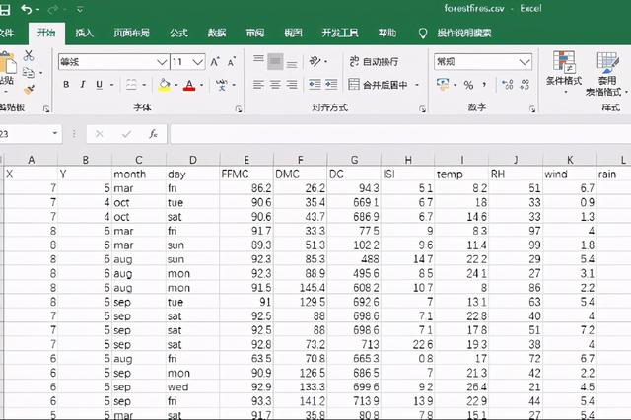The width and height of the screenshot is (631, 420).
Task: Open the Number format dialog launcher
Action: [532, 108]
